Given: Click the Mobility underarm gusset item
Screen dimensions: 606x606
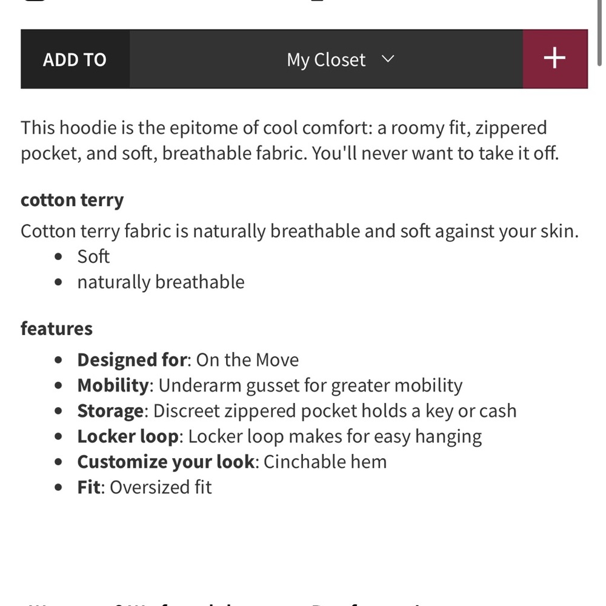Looking at the screenshot, I should click(270, 385).
